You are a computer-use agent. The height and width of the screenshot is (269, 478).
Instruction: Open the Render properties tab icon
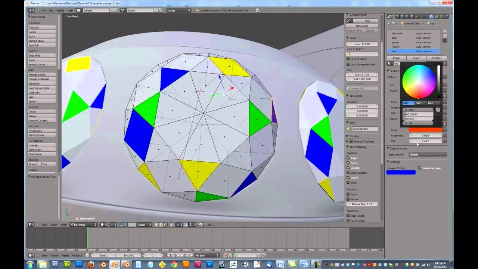tap(397, 16)
